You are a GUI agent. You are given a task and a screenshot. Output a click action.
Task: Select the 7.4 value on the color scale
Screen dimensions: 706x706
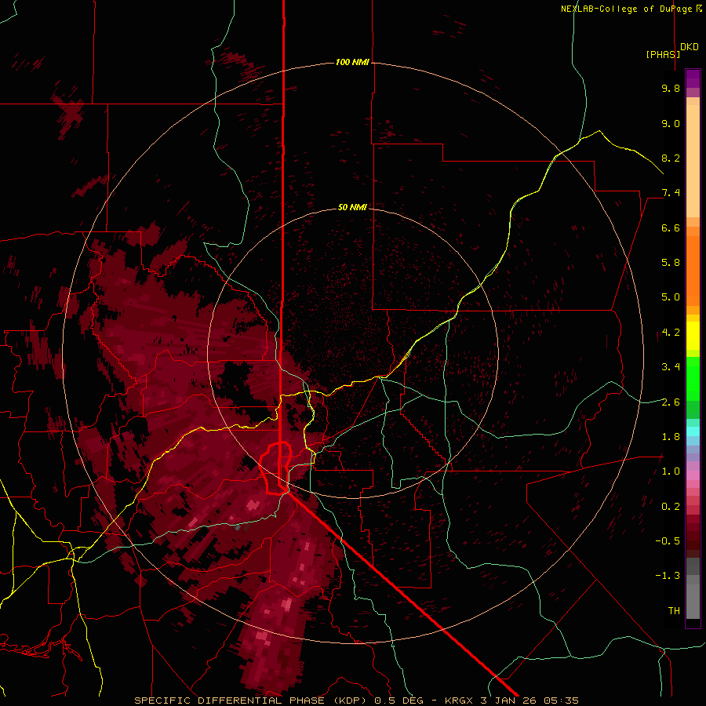coord(671,193)
